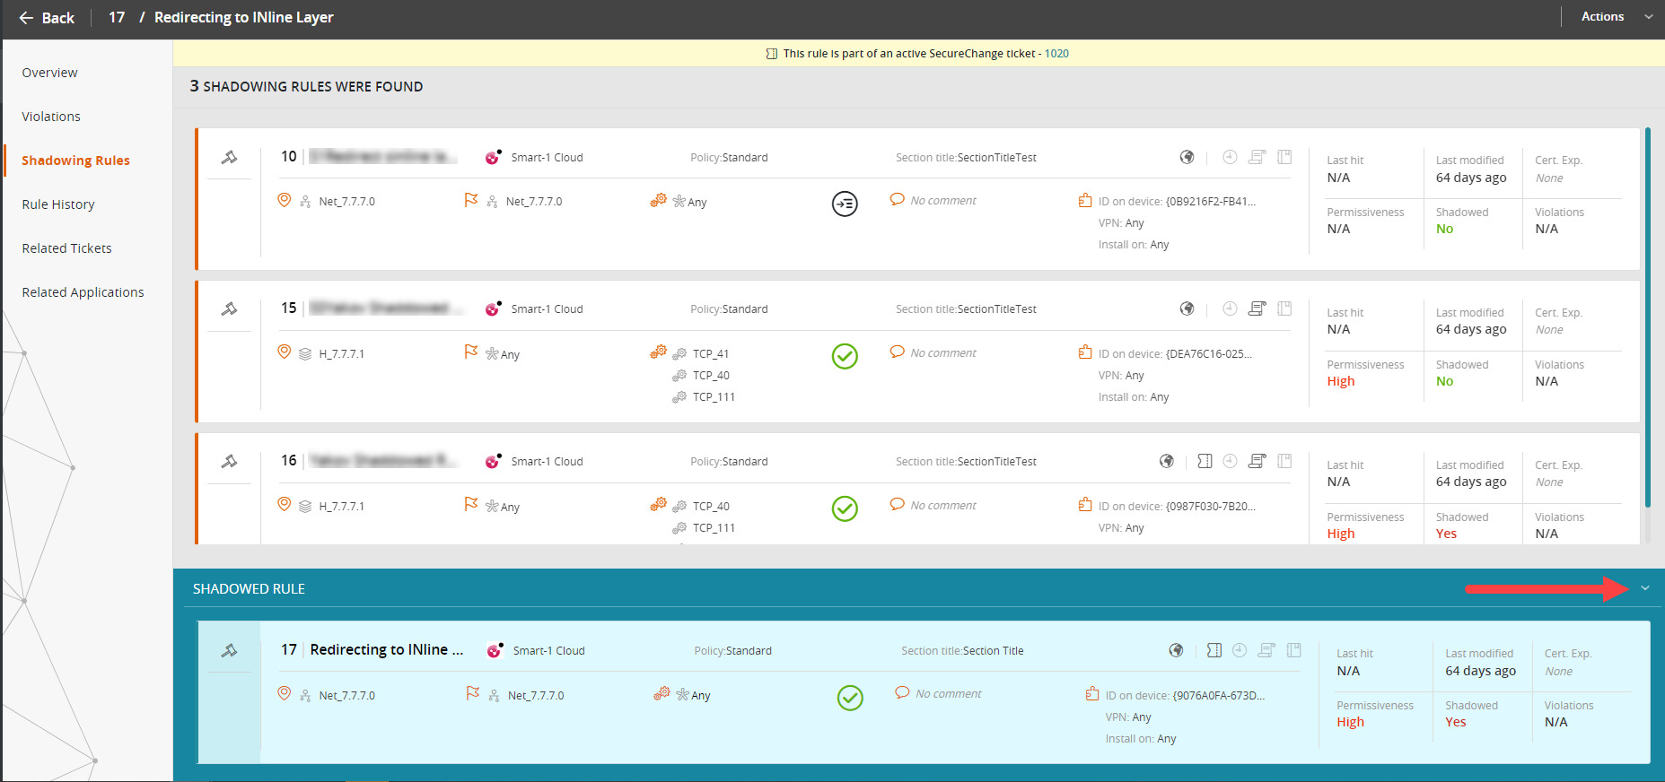
Task: Click the accept checkmark icon on rule 16
Action: (845, 508)
